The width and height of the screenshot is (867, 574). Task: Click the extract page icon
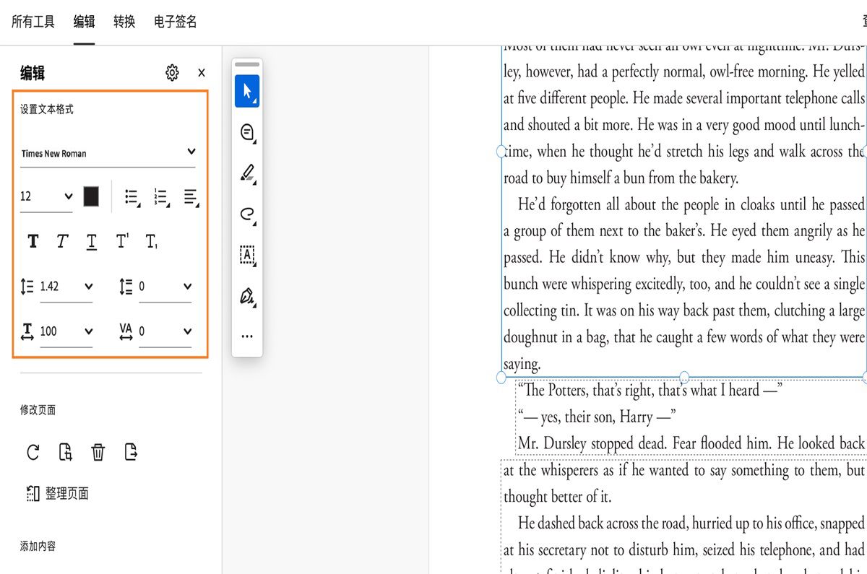tap(131, 453)
